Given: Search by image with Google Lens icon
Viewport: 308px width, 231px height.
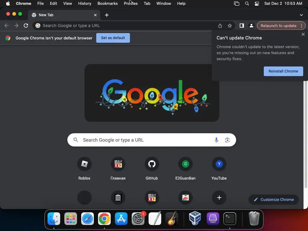Looking at the screenshot, I should (227, 140).
